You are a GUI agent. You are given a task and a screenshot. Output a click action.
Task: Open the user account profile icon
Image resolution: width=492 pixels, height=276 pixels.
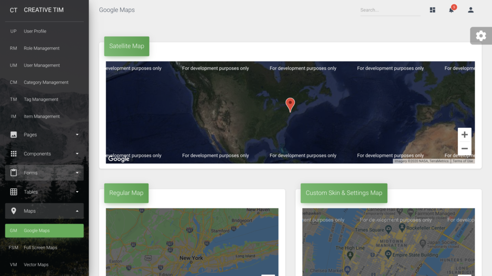[471, 10]
